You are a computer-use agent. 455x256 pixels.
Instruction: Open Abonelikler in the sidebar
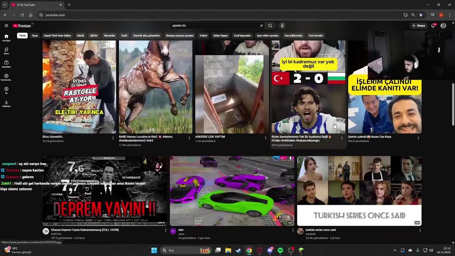6,64
